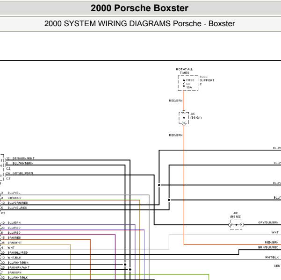
Task: Select wire label "9 GRN/RED"
Action: point(11,198)
